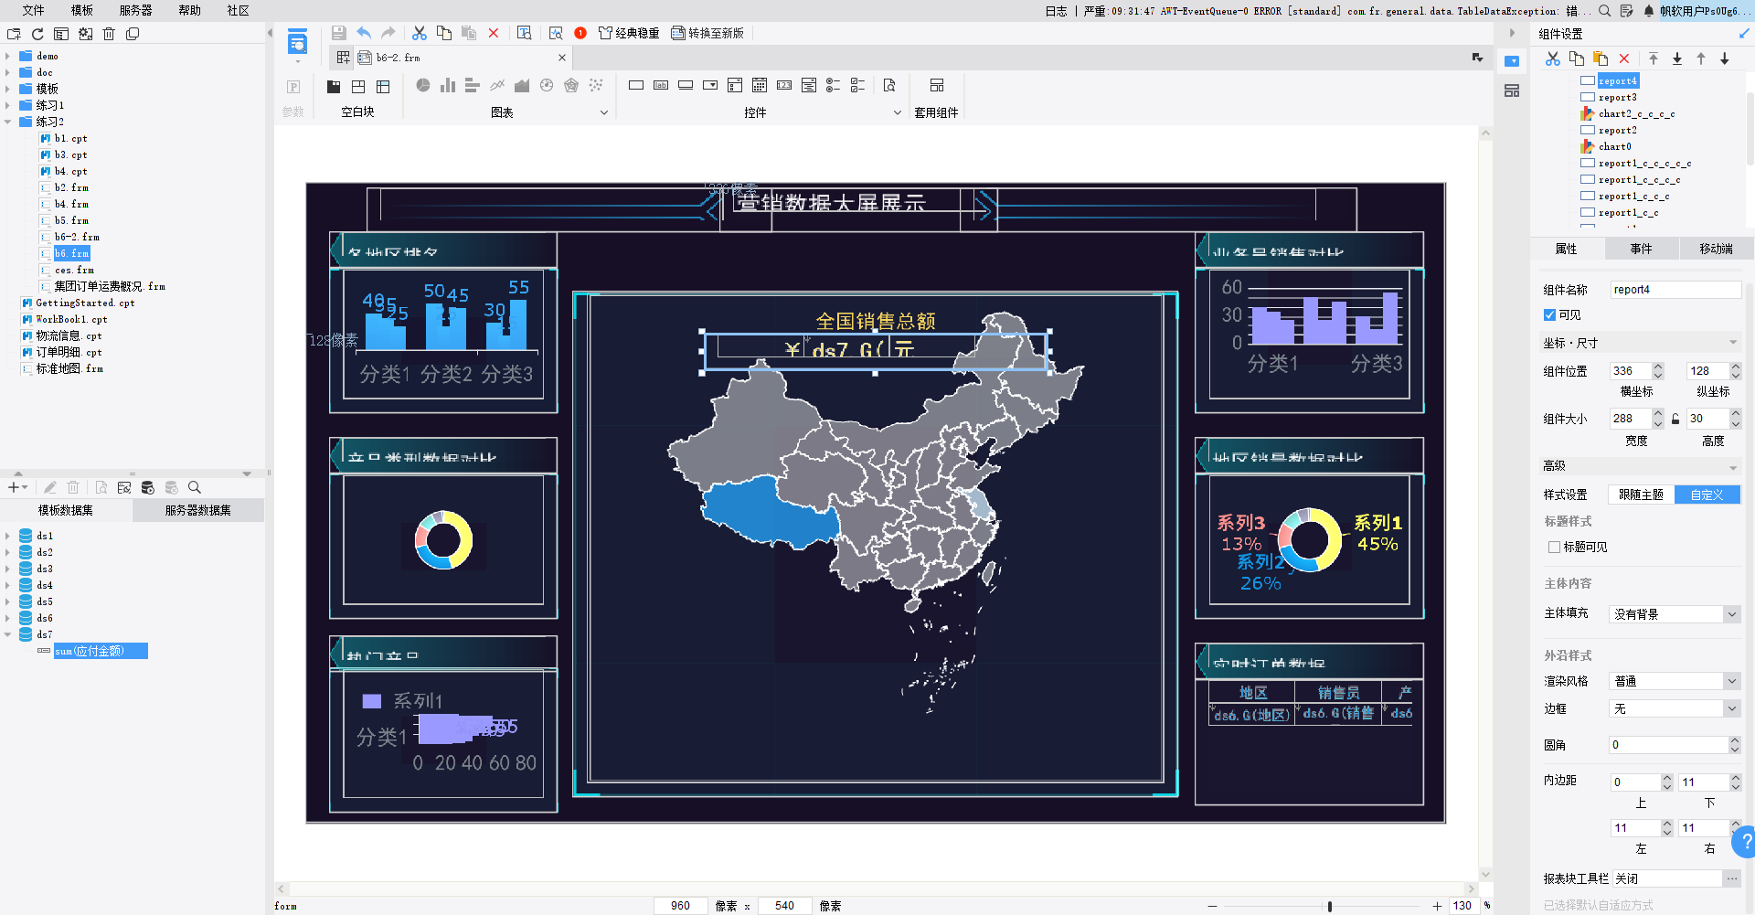Add a text input widget

(x=636, y=85)
